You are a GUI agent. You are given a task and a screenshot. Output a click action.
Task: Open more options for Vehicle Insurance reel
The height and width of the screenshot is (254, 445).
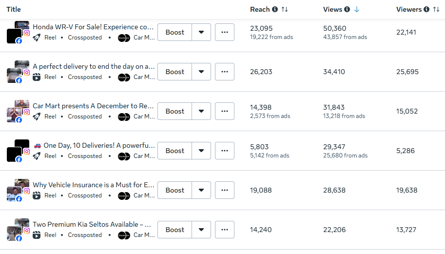pos(224,190)
